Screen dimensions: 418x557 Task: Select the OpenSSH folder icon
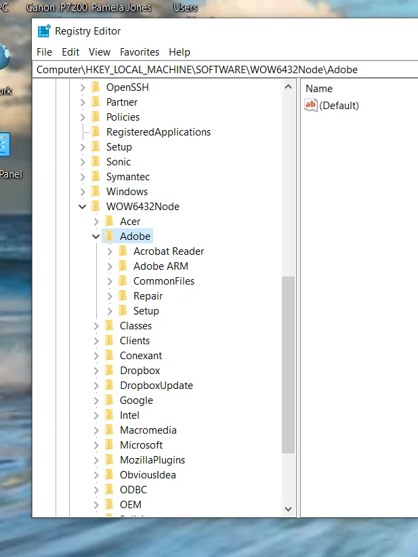(x=96, y=87)
